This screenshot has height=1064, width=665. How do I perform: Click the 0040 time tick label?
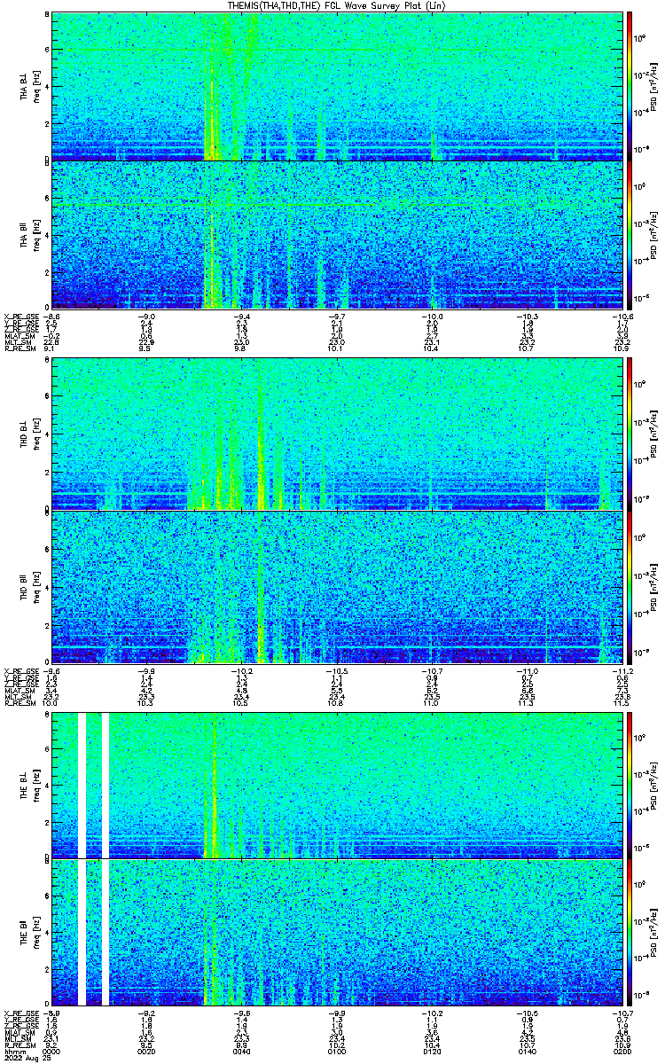(x=241, y=1052)
